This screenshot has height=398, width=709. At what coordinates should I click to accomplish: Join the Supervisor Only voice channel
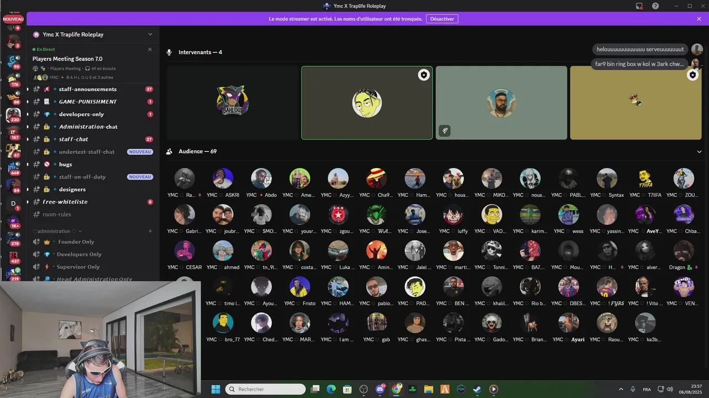(93, 267)
